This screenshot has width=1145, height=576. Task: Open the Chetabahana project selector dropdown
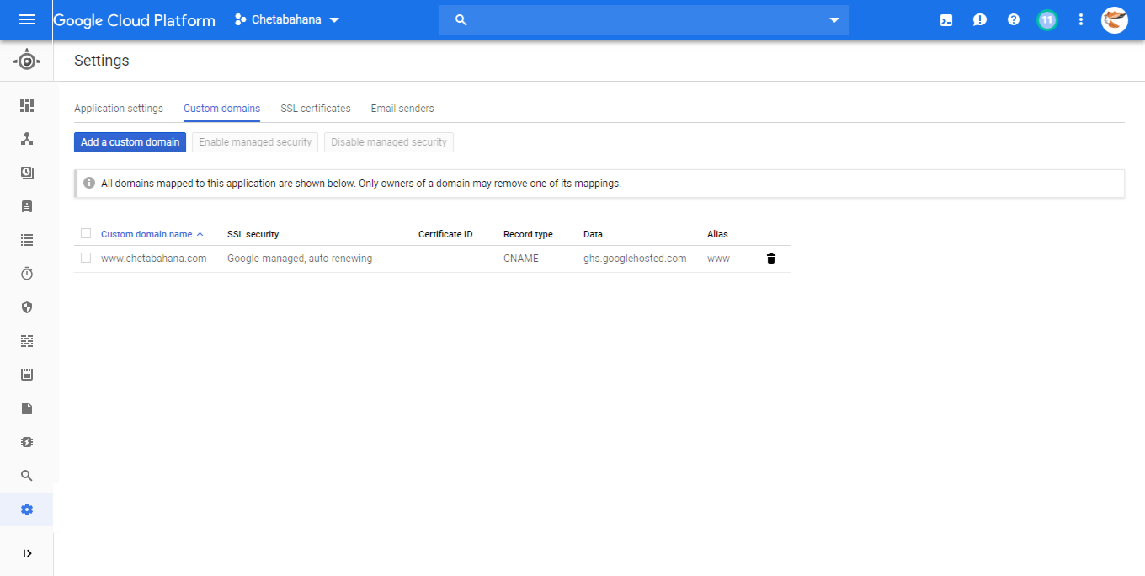287,19
